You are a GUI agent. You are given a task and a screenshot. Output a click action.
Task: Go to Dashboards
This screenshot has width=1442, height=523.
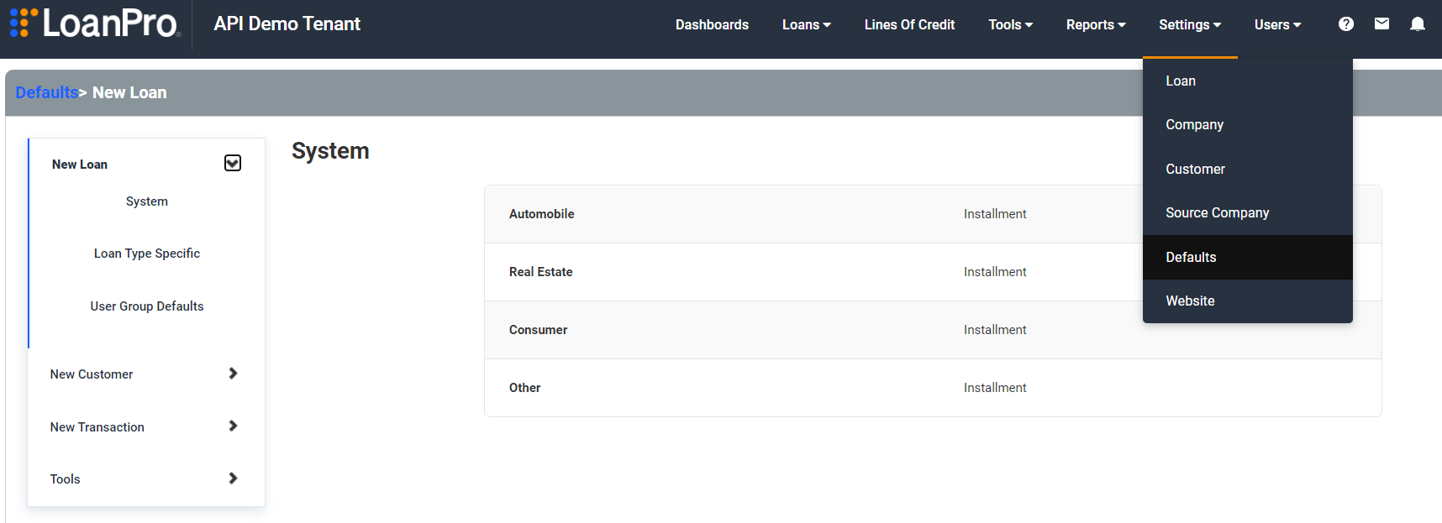tap(712, 24)
